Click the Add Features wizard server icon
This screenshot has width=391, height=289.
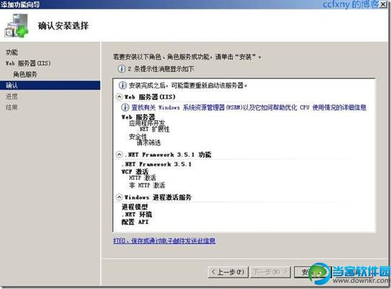(x=16, y=26)
